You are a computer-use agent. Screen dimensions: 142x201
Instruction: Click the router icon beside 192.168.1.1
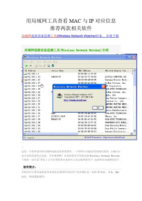click(25, 74)
